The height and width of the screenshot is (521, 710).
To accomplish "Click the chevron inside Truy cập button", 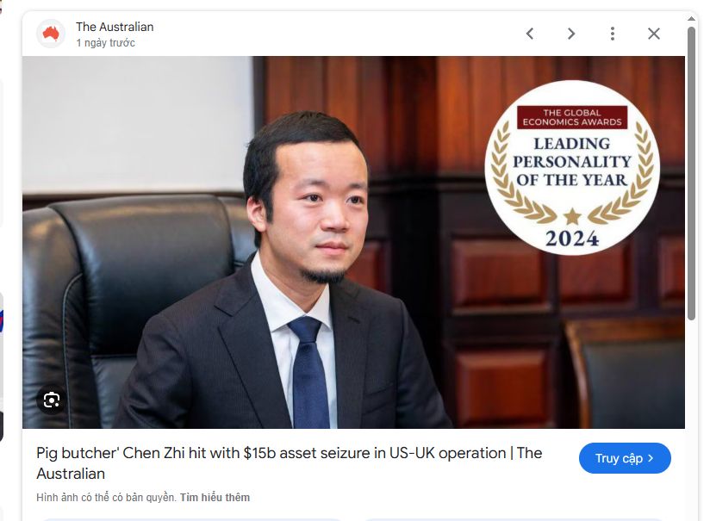I will (651, 458).
